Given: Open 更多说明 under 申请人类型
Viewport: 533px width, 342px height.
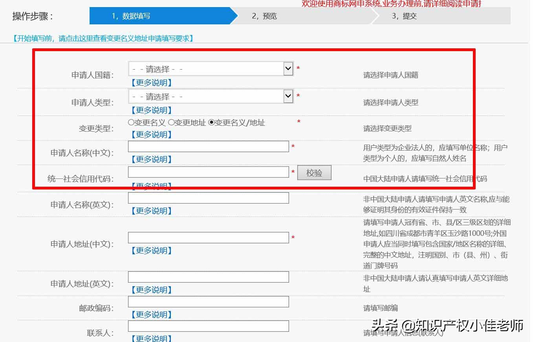Looking at the screenshot, I should pos(151,110).
